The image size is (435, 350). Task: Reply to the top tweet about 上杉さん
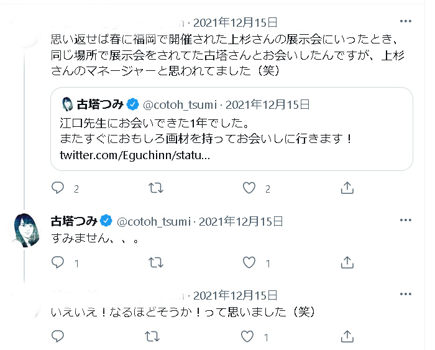(57, 187)
